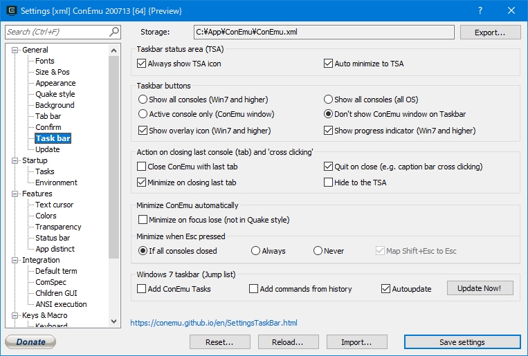
Task: Collapse the Startup tree node
Action: click(x=15, y=160)
